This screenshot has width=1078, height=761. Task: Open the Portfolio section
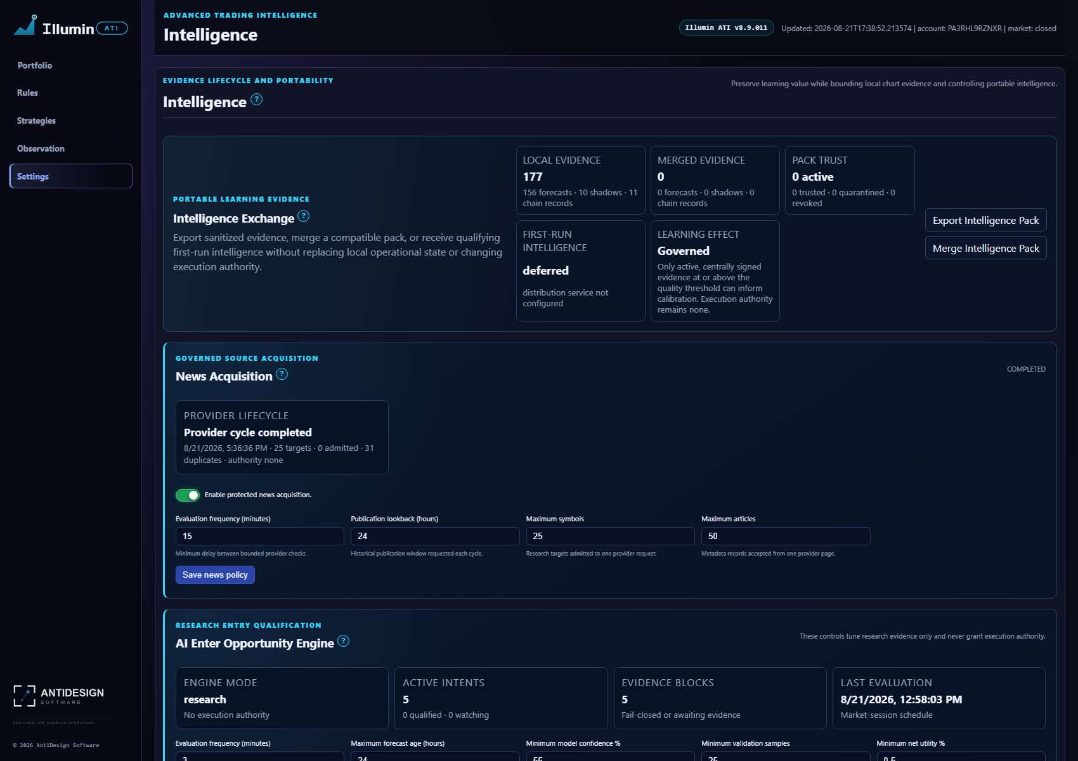(35, 65)
